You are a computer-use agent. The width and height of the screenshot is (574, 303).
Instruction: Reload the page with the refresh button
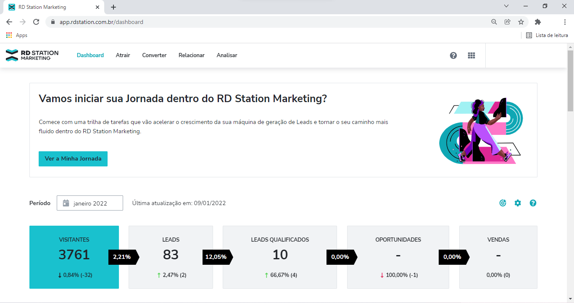click(36, 21)
